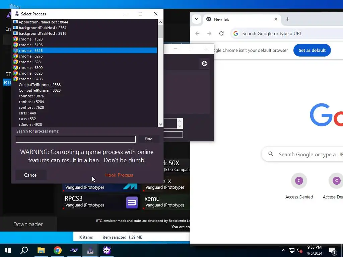
Task: Focus the Search for process name field
Action: pos(76,139)
